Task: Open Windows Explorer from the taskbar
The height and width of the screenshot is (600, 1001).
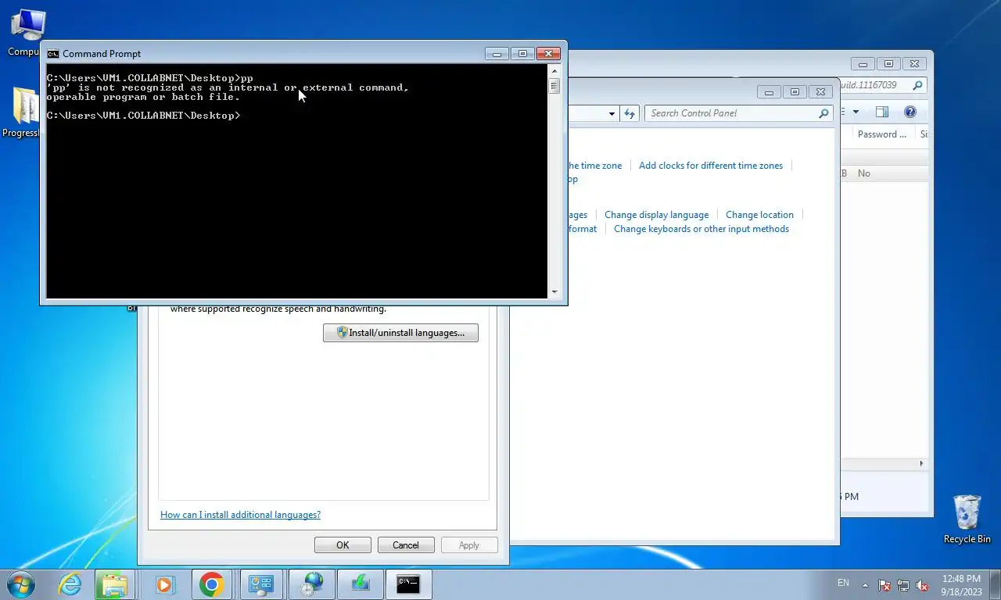Action: 114,584
